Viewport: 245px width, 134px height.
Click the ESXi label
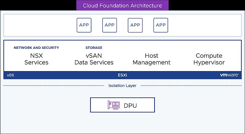click(x=122, y=75)
